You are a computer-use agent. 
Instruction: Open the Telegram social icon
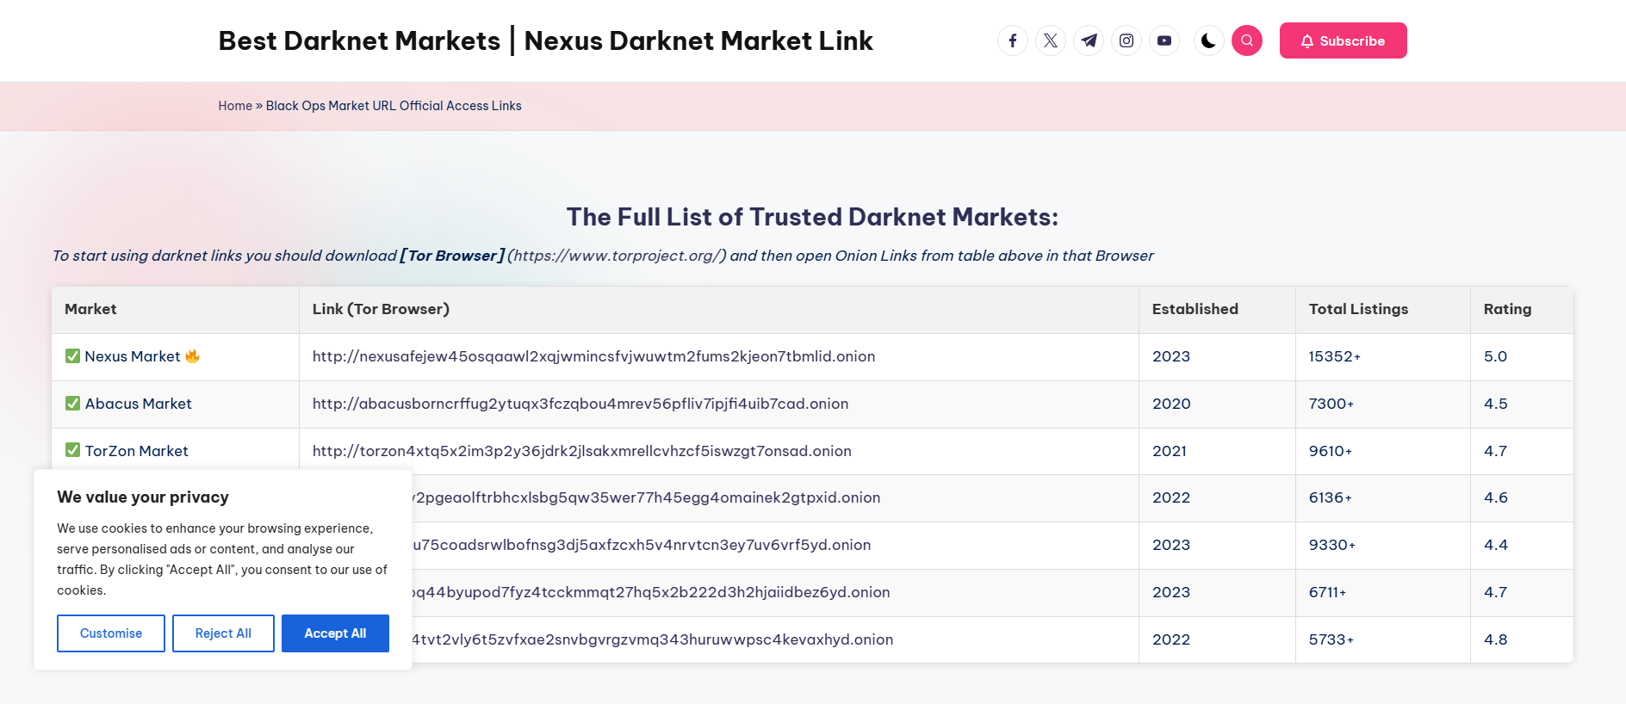1089,40
